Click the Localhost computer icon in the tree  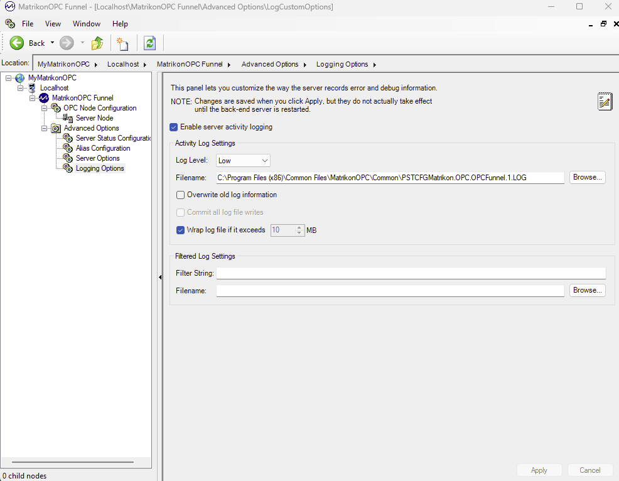tap(32, 88)
